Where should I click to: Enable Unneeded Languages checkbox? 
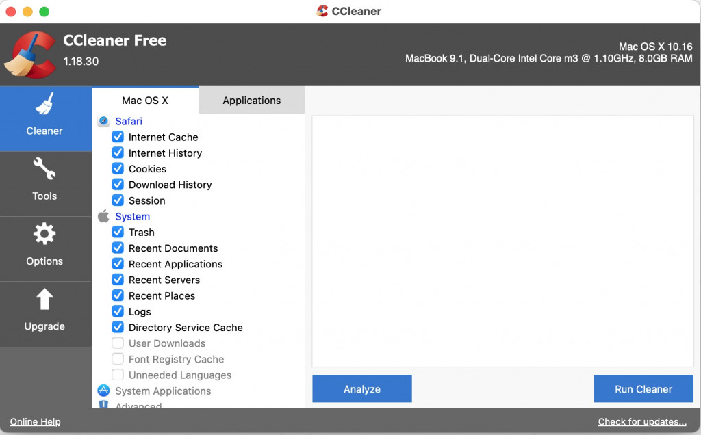coord(118,375)
